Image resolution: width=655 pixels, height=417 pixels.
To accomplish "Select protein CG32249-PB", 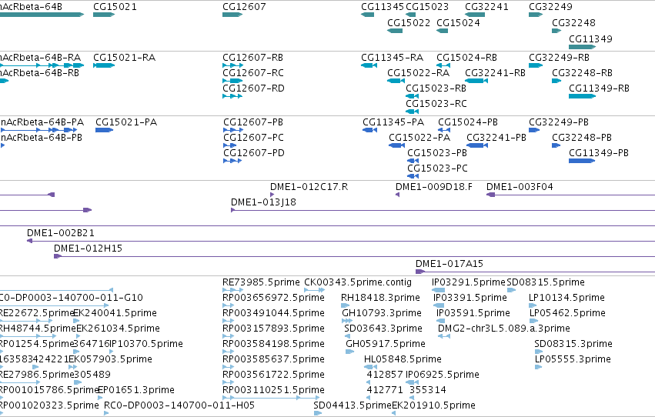I will point(534,130).
